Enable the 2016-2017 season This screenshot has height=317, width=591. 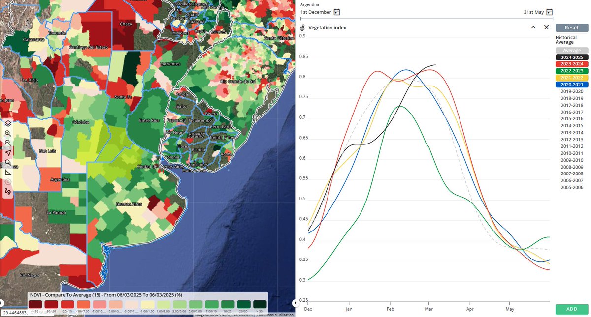pyautogui.click(x=572, y=113)
